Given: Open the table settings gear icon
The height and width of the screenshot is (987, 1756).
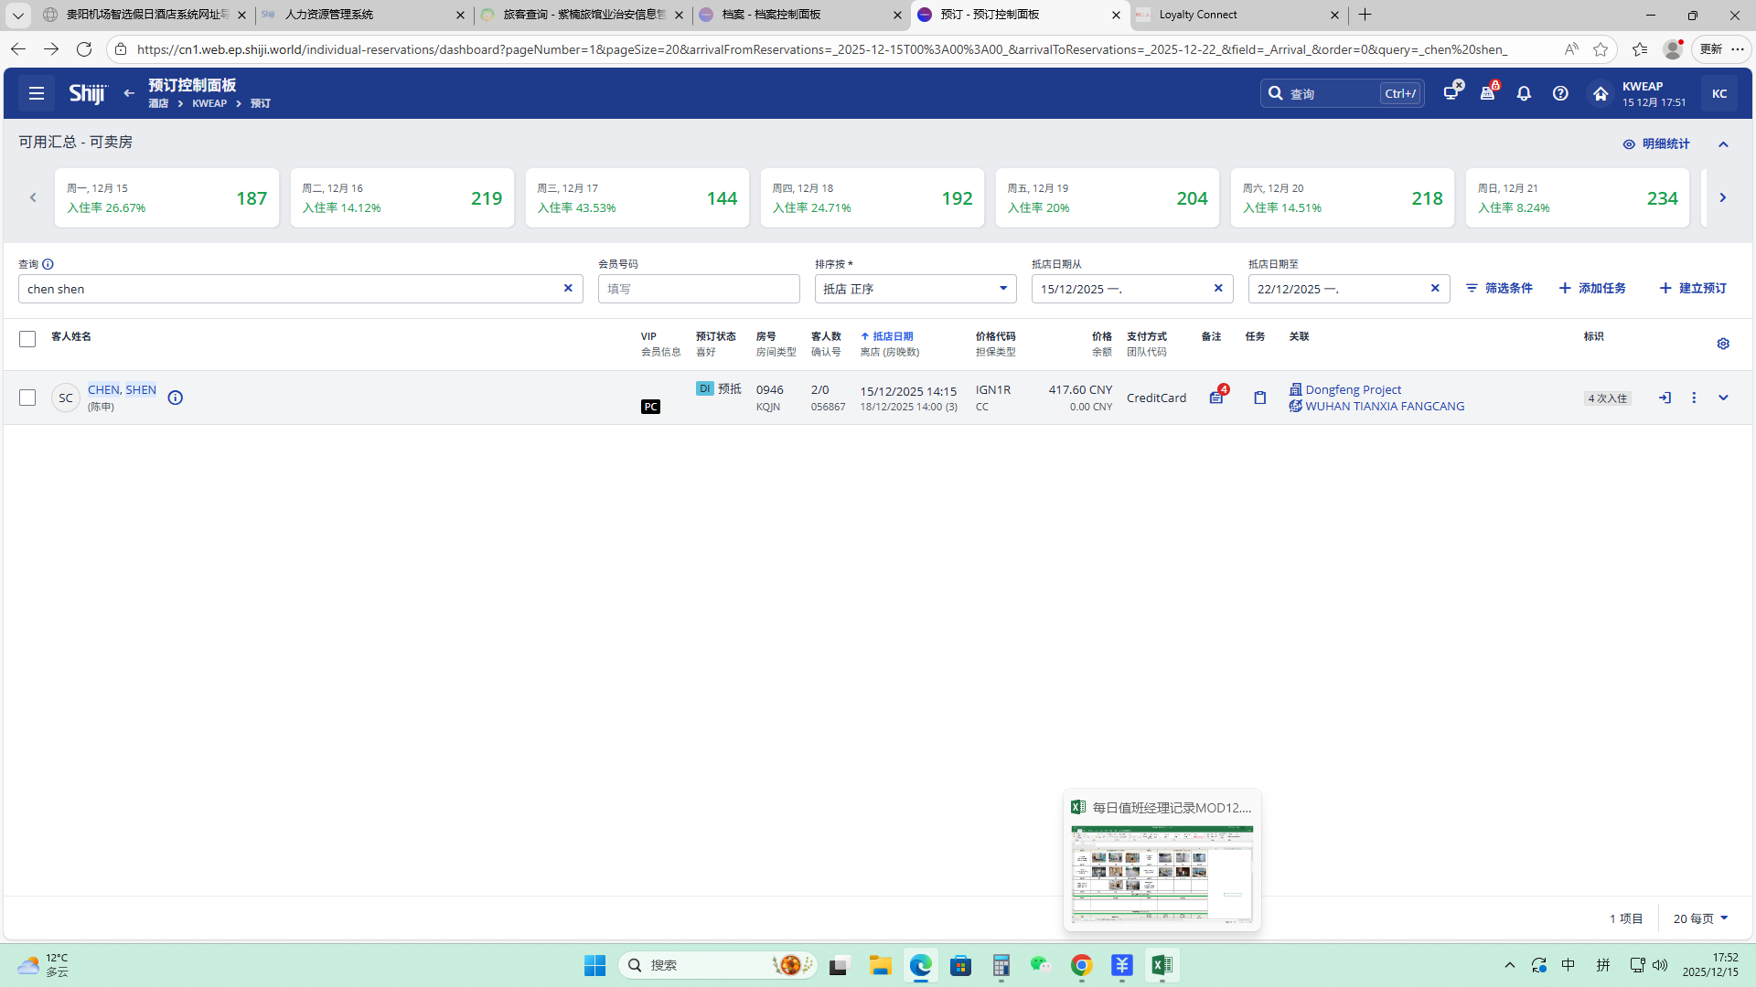Looking at the screenshot, I should click(x=1723, y=344).
